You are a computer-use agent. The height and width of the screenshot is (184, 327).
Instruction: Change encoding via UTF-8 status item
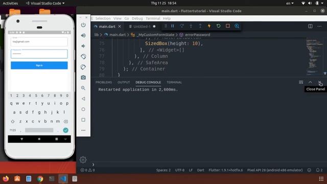pos(180,170)
